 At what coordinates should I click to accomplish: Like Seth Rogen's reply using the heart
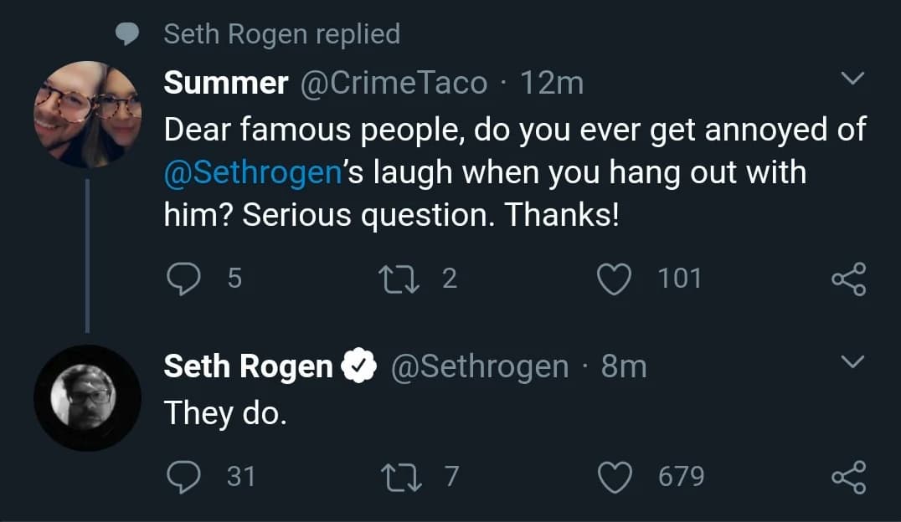615,477
